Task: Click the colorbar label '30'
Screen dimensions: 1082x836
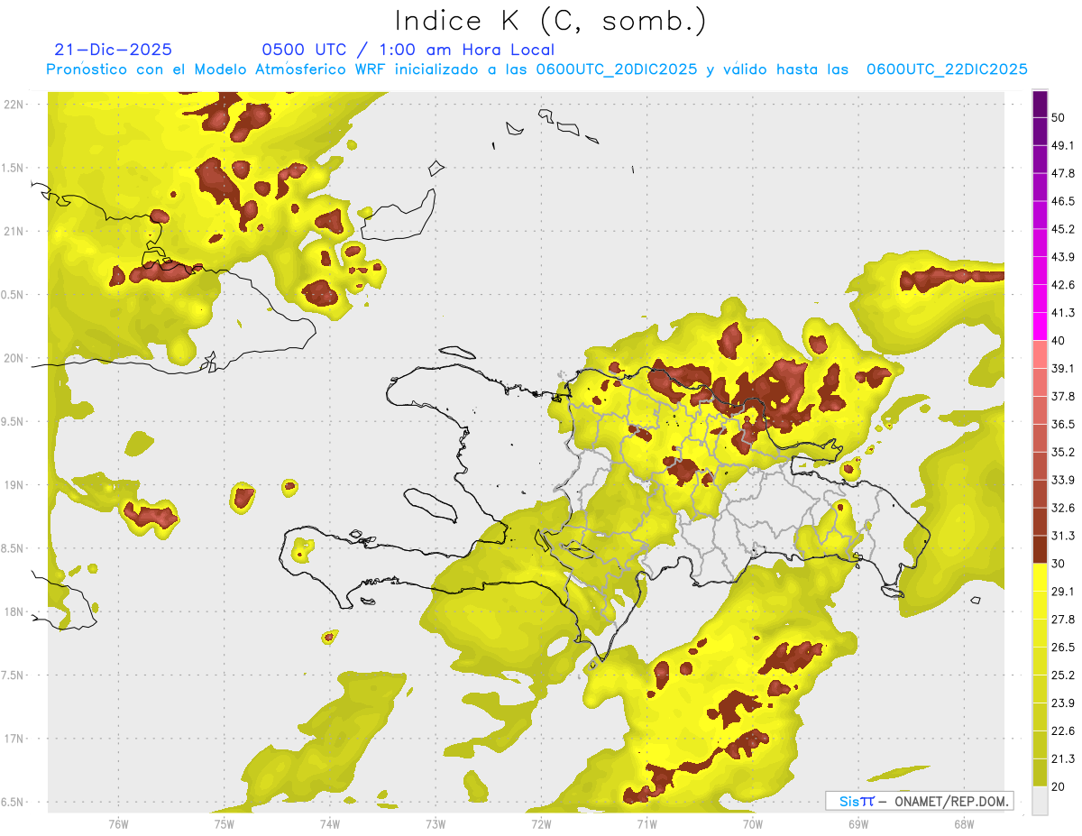Action: (x=1058, y=564)
